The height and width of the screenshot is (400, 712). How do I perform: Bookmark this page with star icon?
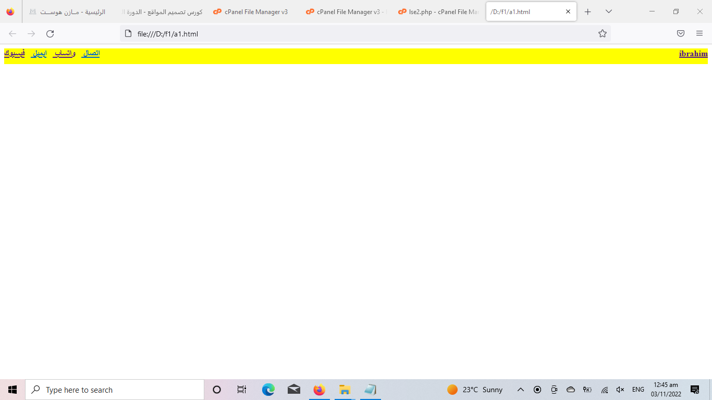[603, 34]
